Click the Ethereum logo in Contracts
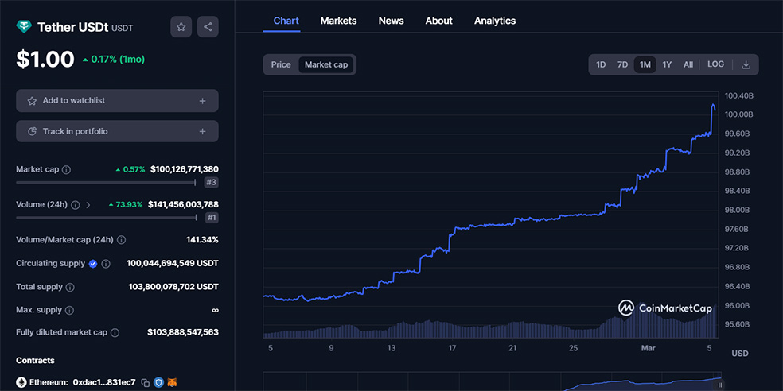The image size is (783, 391). (x=21, y=382)
